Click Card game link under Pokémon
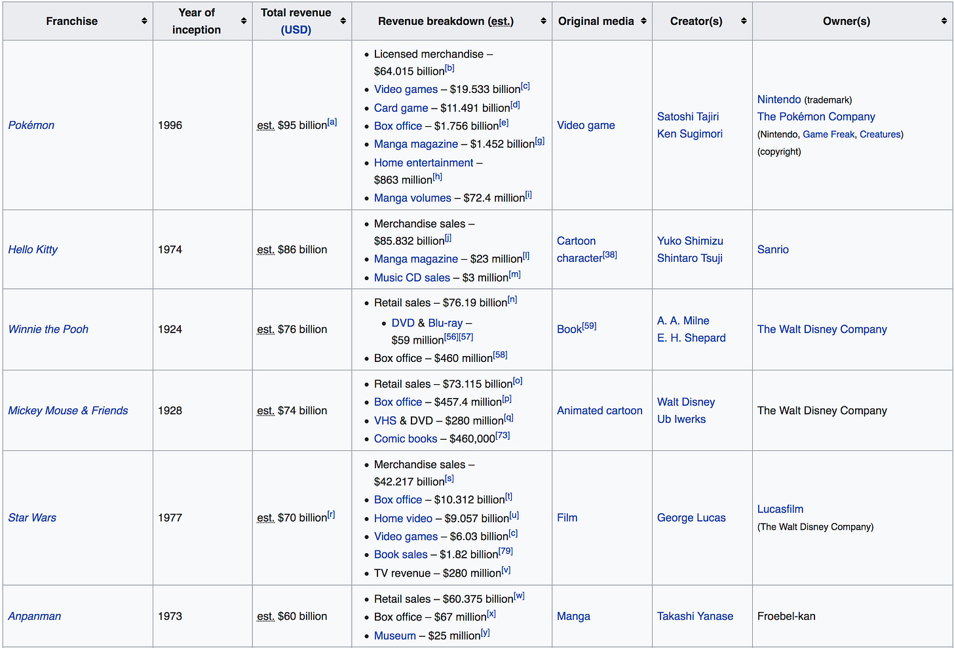 point(401,108)
